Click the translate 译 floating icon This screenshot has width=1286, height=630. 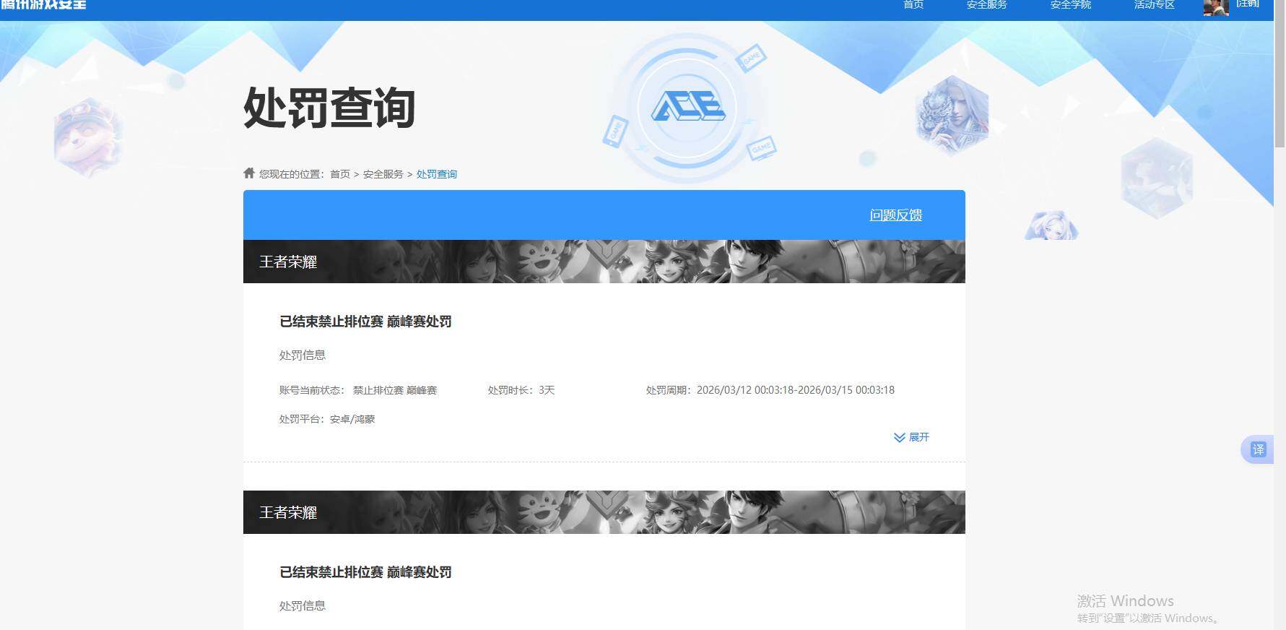(1258, 449)
